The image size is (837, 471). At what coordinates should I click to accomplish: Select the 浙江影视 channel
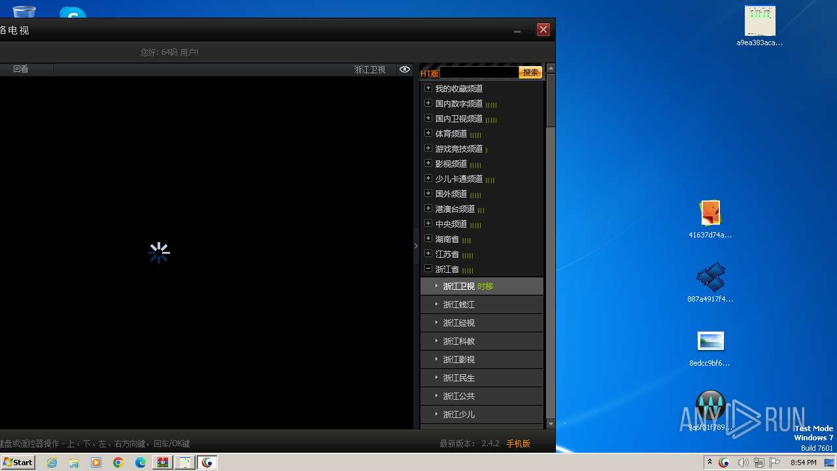[x=482, y=359]
